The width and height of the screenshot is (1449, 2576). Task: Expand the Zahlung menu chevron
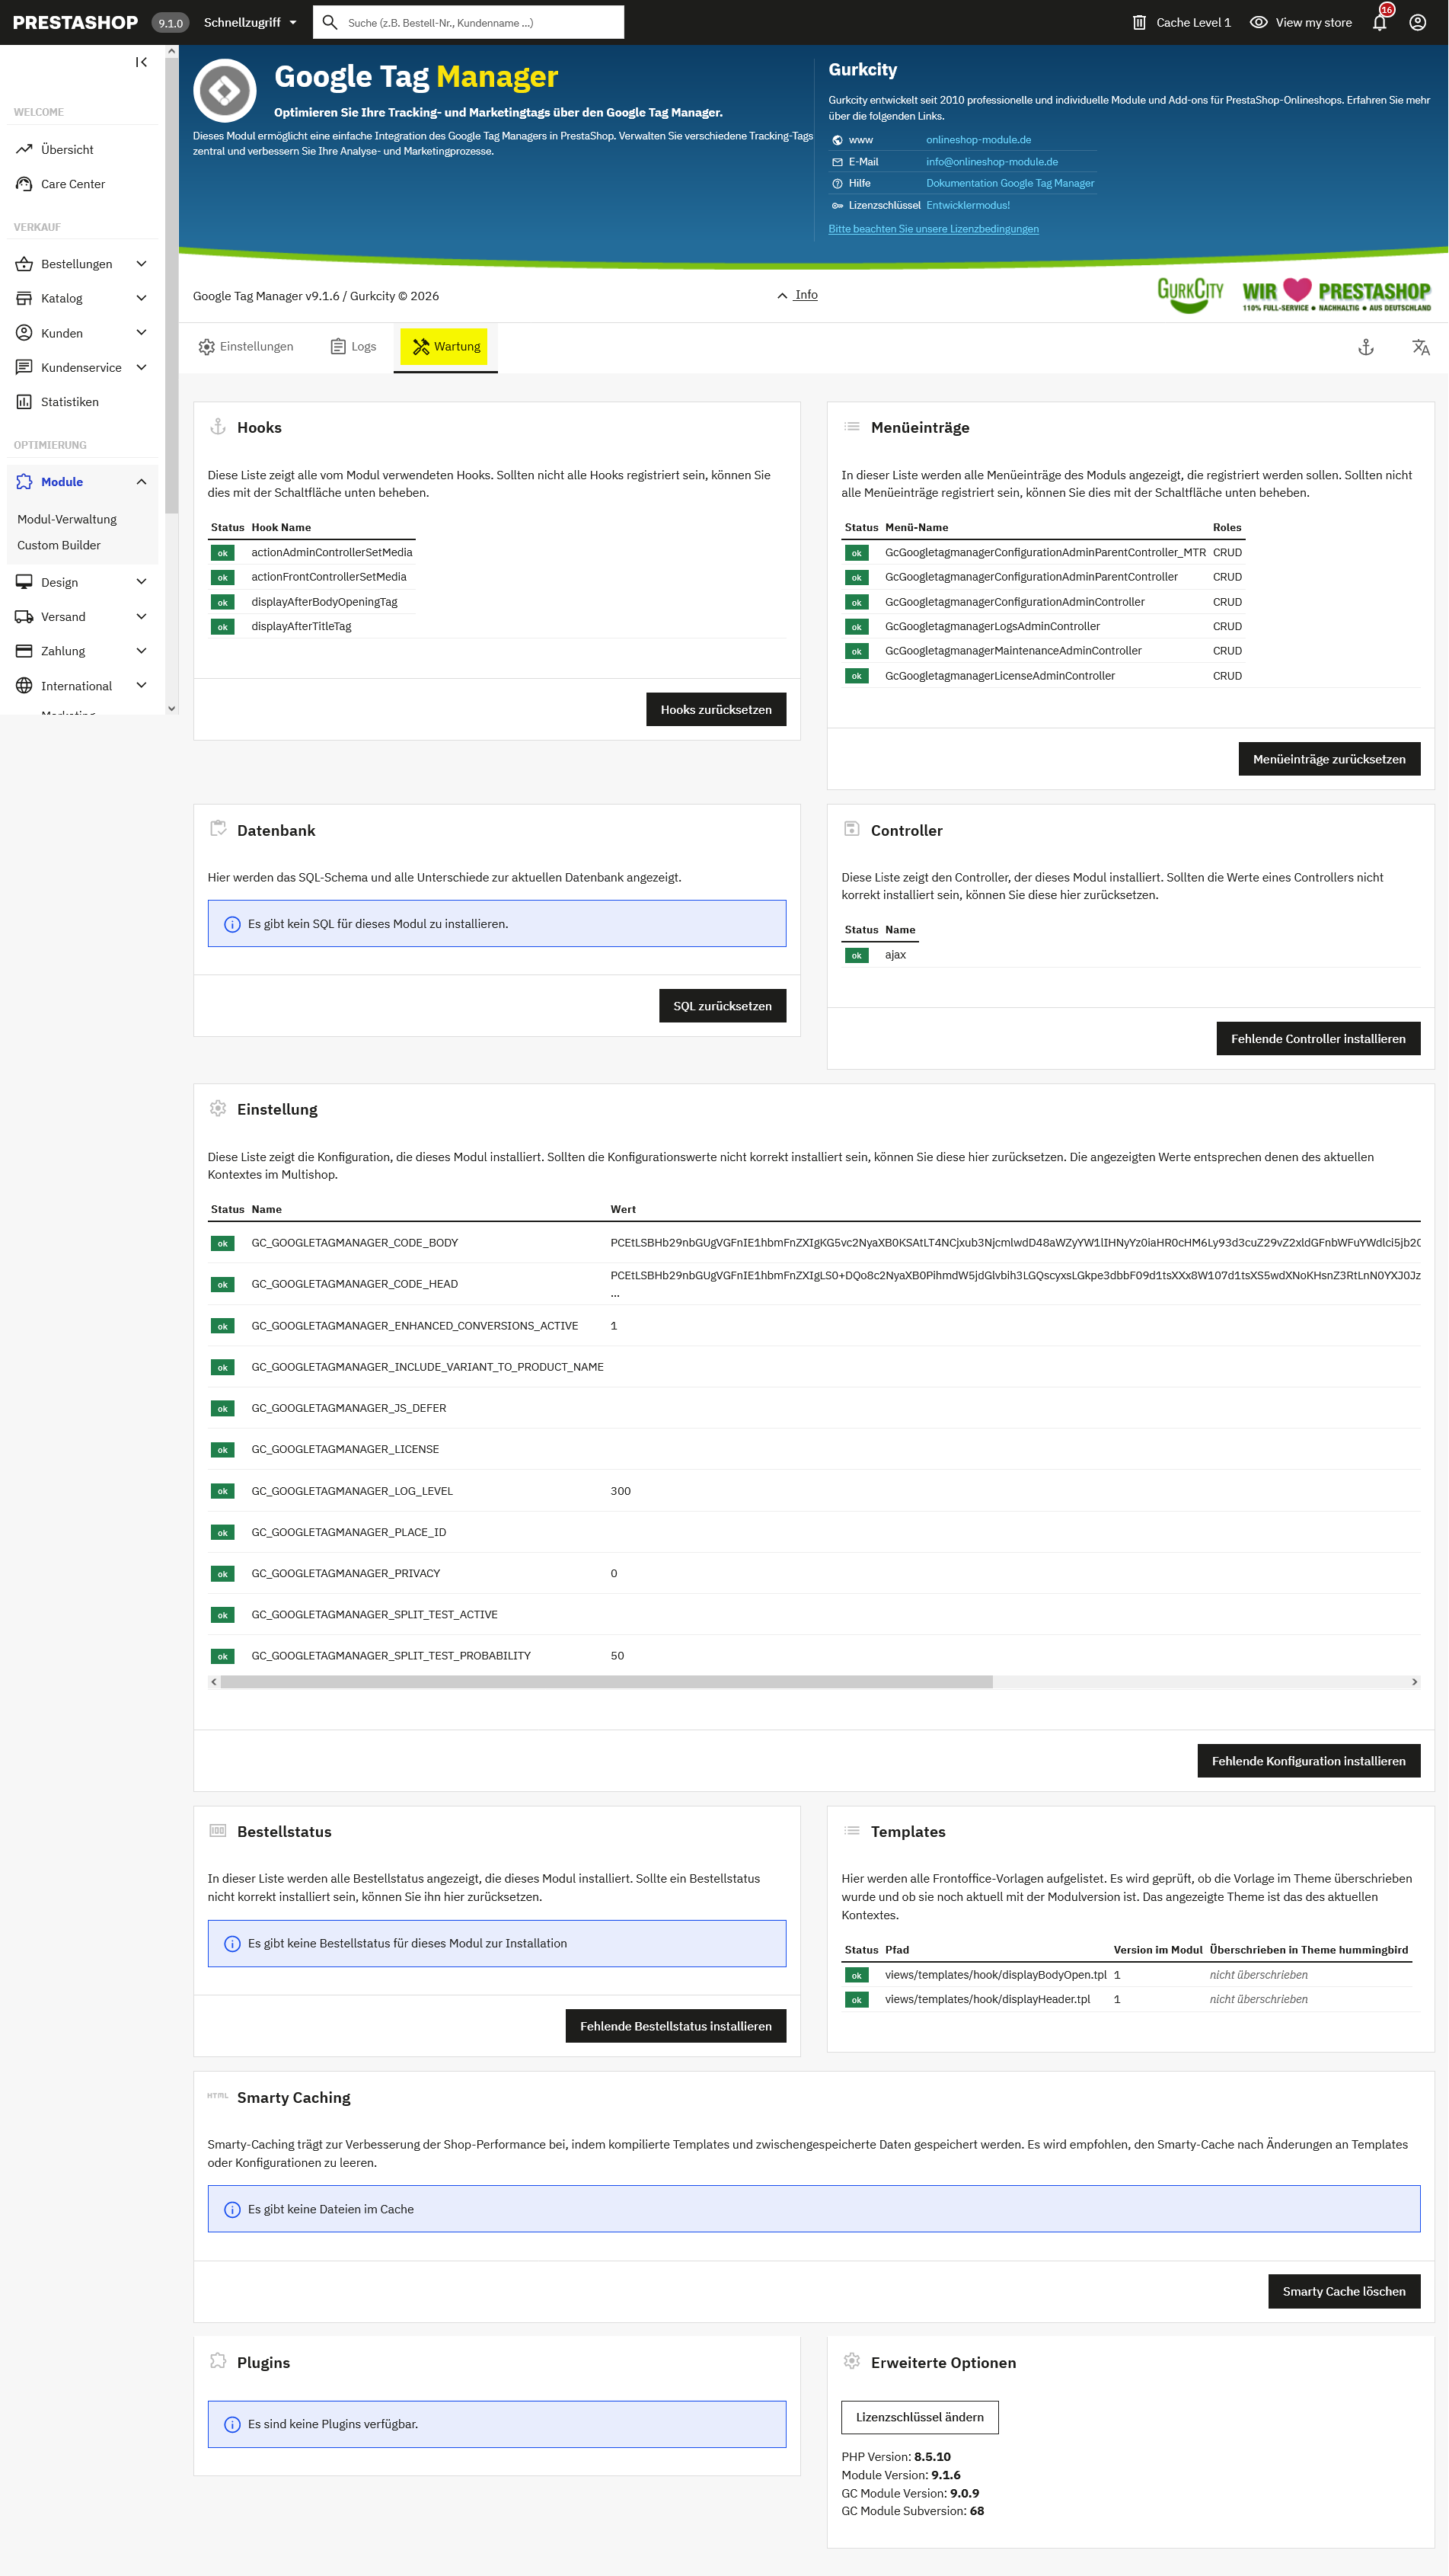pyautogui.click(x=142, y=651)
